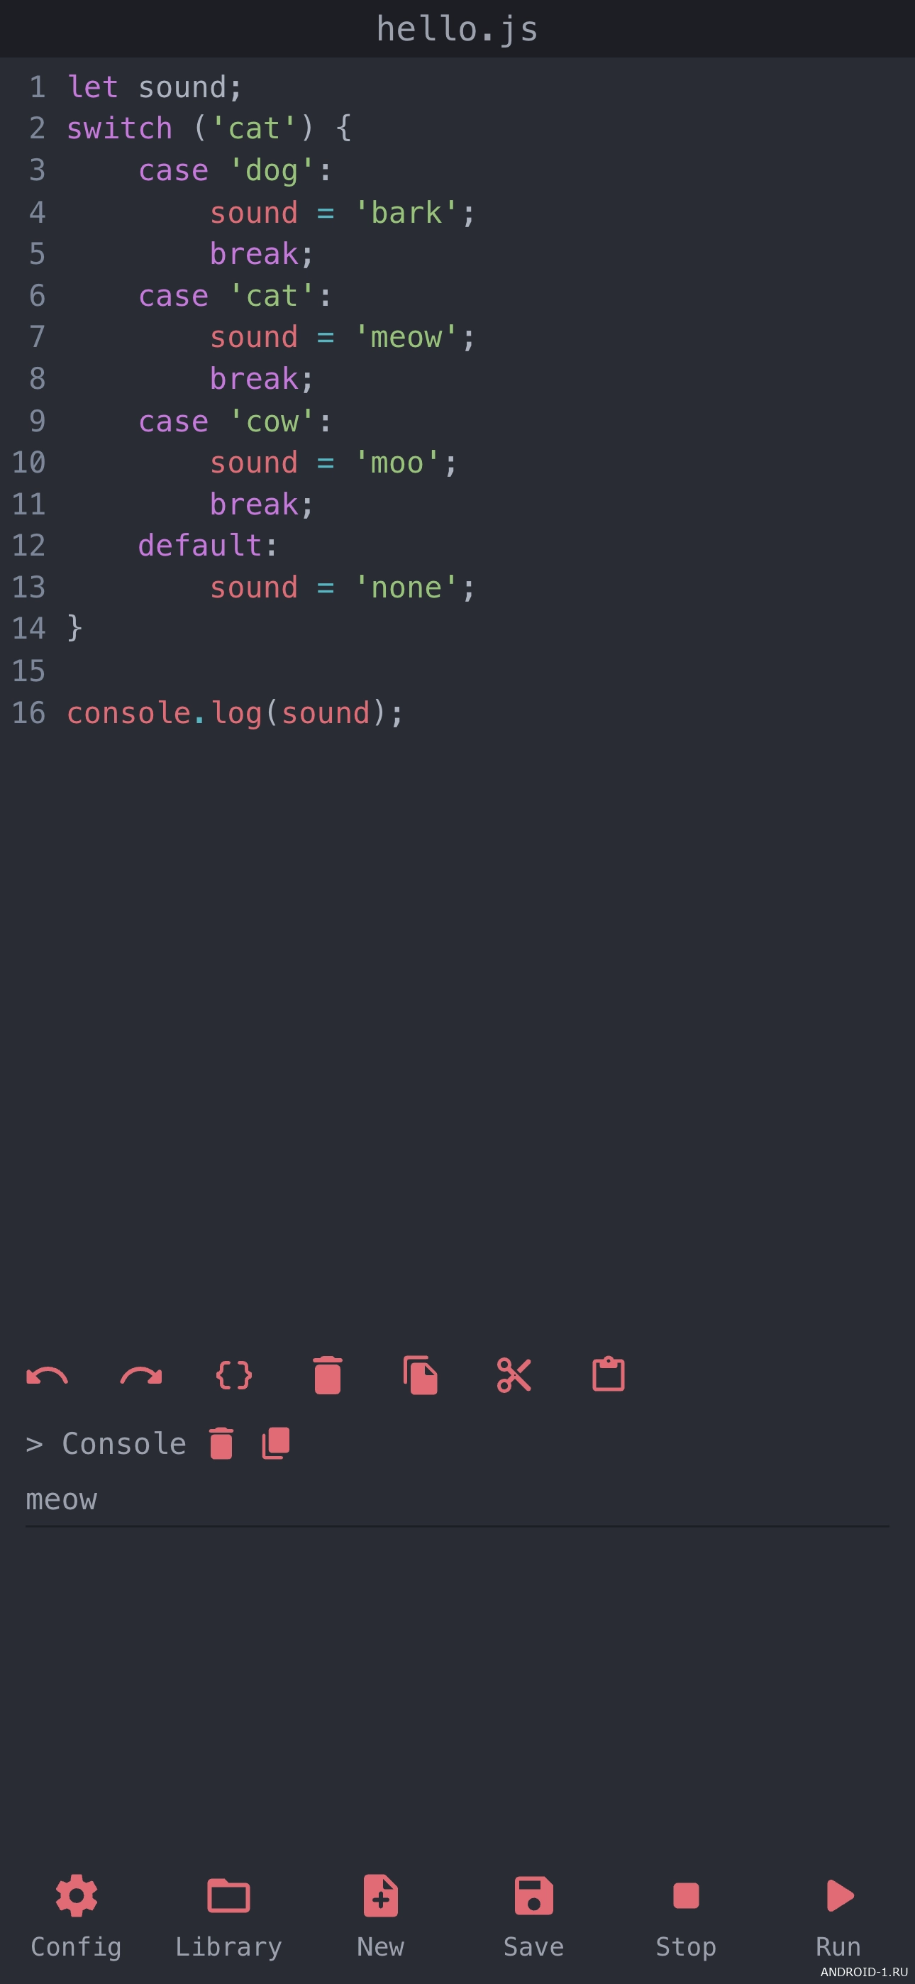
Task: Format code with the curly braces icon
Action: (234, 1376)
